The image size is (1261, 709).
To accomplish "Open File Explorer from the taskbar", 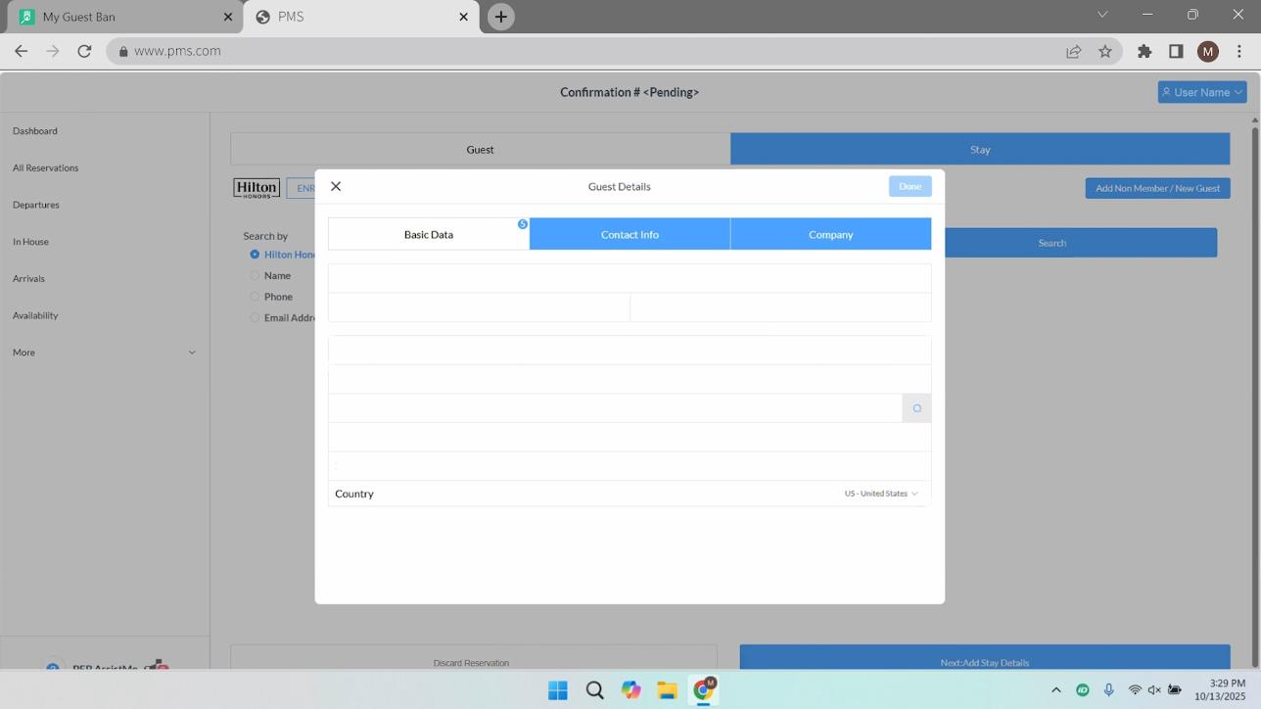I will click(667, 690).
